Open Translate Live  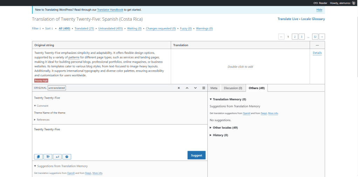click(288, 19)
